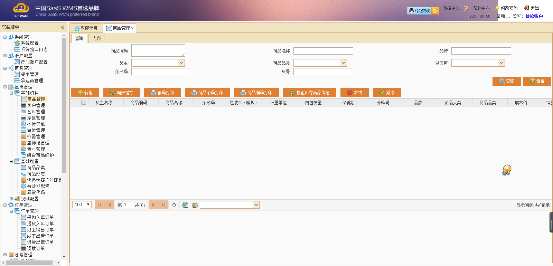This screenshot has height=266, width=553.
Task: Toggle the select-all checkbox in table header
Action: [x=84, y=102]
